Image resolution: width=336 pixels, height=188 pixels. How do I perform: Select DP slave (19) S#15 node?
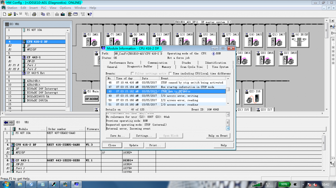[253, 40]
